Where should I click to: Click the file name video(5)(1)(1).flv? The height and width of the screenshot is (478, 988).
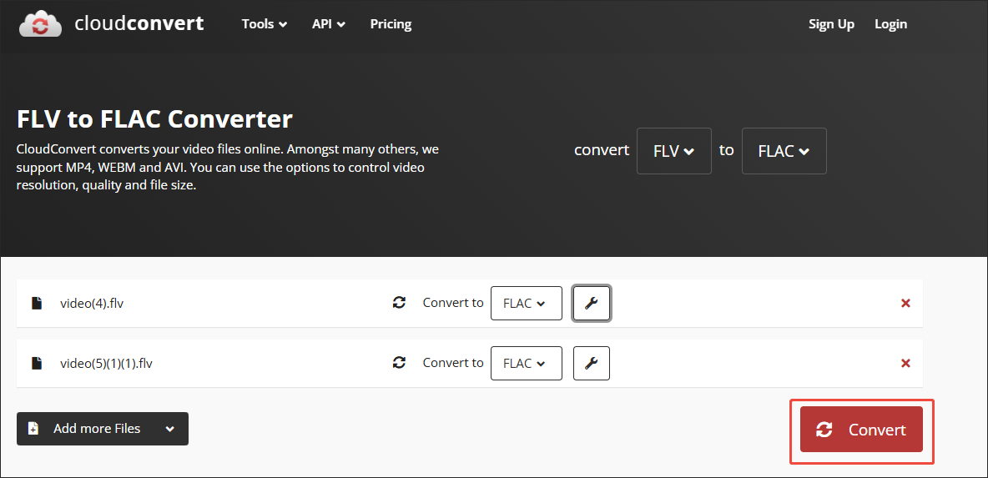pyautogui.click(x=107, y=364)
